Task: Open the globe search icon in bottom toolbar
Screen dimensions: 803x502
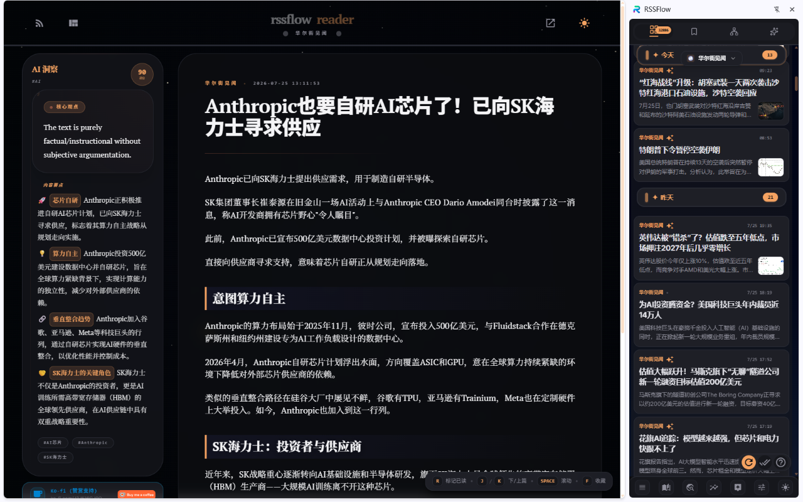Action: 690,487
